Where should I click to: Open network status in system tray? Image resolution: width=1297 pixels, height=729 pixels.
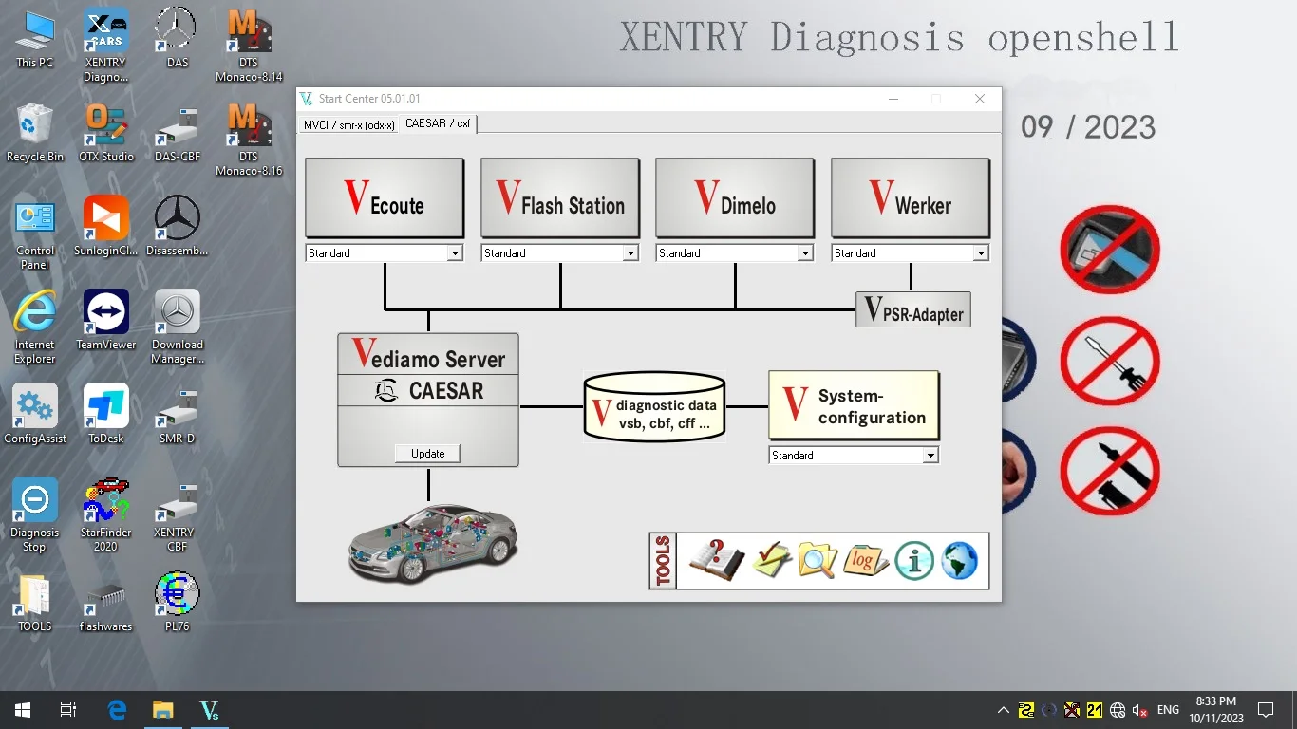tap(1118, 710)
